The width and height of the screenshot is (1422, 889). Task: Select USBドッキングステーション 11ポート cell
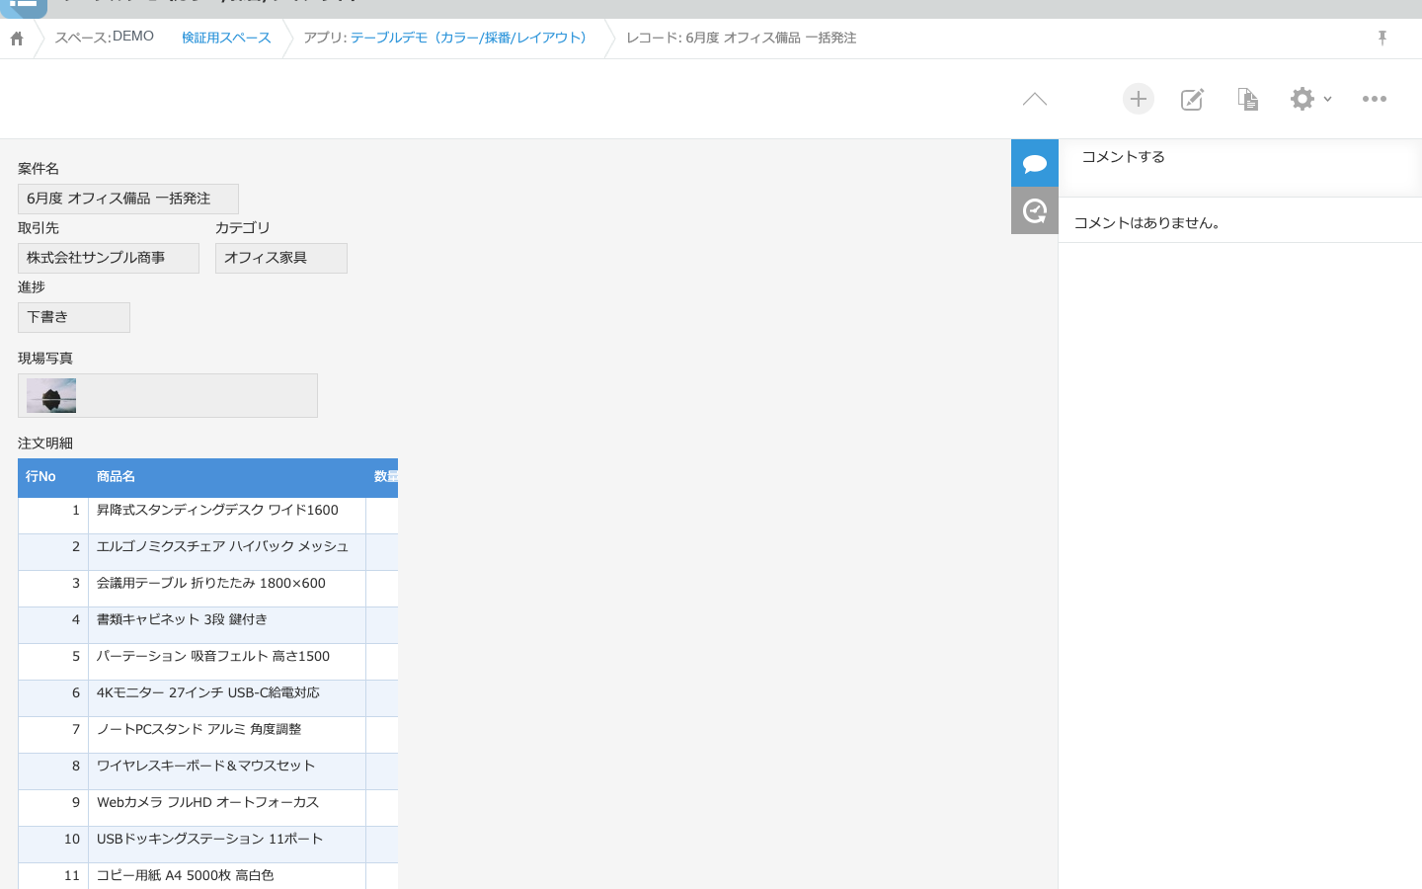pyautogui.click(x=227, y=845)
